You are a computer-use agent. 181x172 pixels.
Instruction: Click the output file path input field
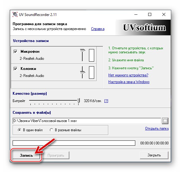click(x=87, y=121)
